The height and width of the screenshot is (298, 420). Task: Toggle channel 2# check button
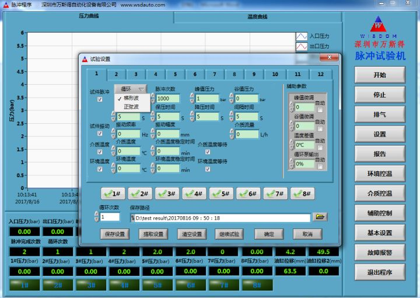click(140, 193)
